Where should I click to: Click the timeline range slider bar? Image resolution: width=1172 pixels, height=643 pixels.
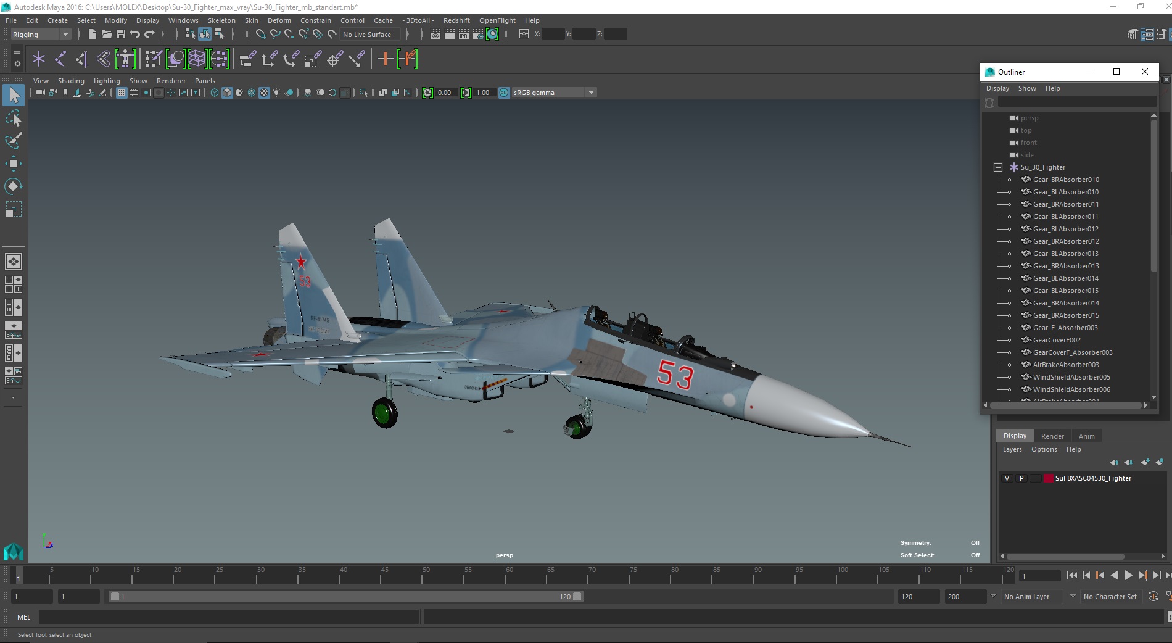click(x=345, y=597)
